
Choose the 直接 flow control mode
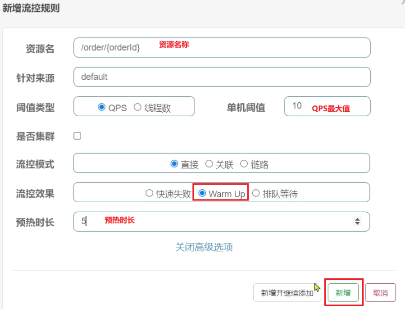point(174,164)
